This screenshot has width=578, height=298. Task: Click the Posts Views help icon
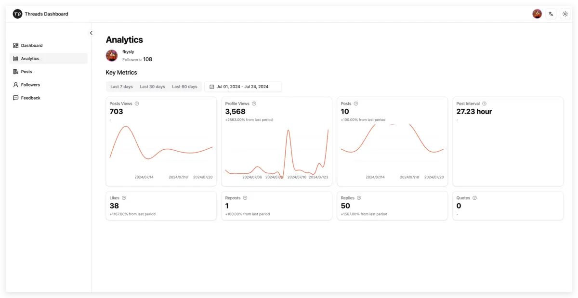[137, 104]
